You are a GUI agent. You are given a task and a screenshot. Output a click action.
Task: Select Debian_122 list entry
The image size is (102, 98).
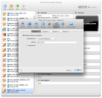(10, 65)
